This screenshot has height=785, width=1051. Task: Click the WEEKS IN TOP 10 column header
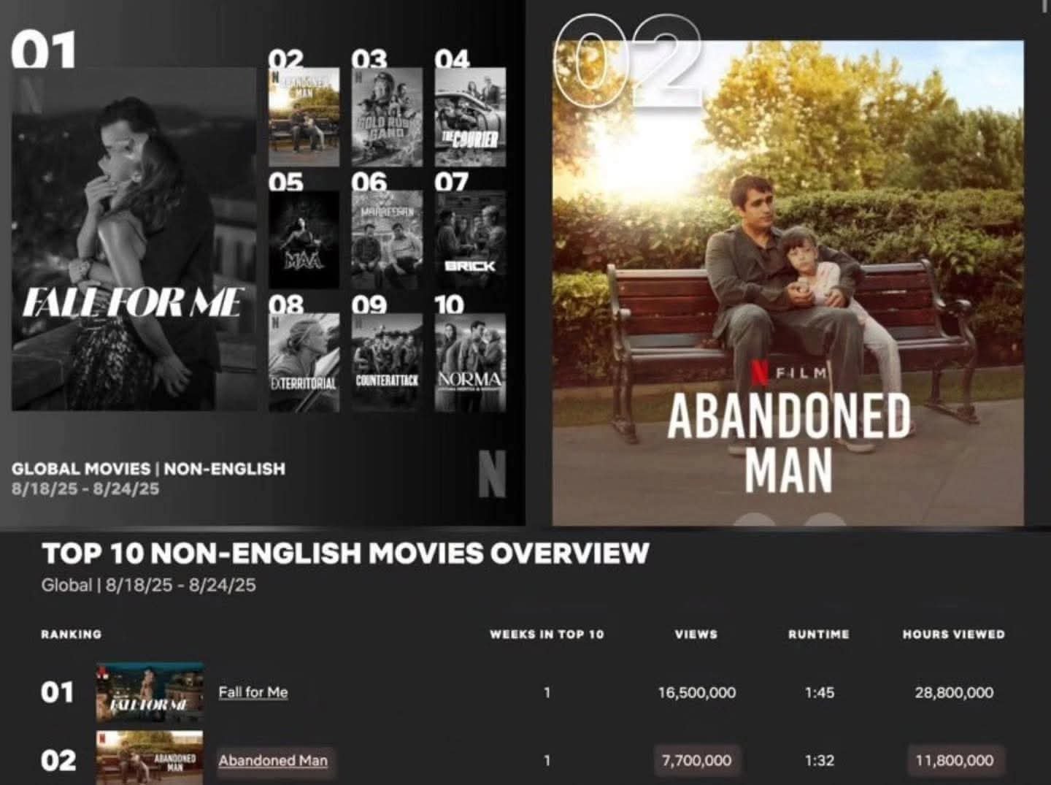[547, 634]
